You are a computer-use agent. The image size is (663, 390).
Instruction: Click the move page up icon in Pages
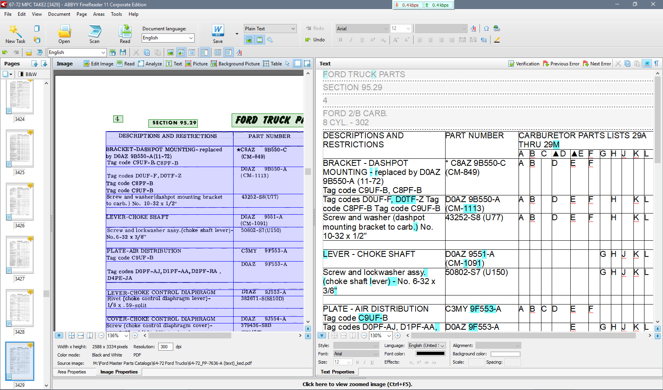35,63
